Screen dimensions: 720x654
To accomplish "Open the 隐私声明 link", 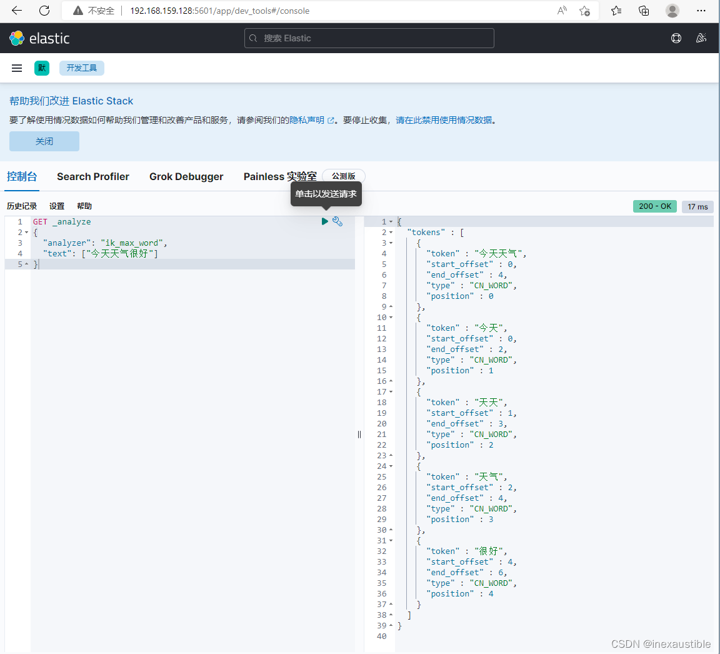I will [307, 120].
